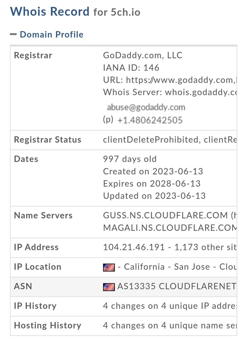
Task: Click the Expires on 2028-06-13 date
Action: coord(152,184)
